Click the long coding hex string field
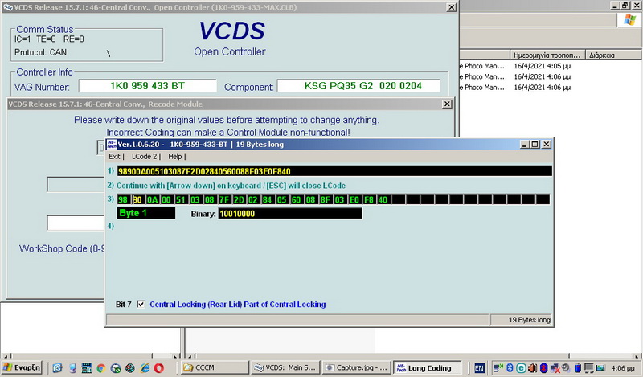The height and width of the screenshot is (377, 643). click(x=334, y=171)
